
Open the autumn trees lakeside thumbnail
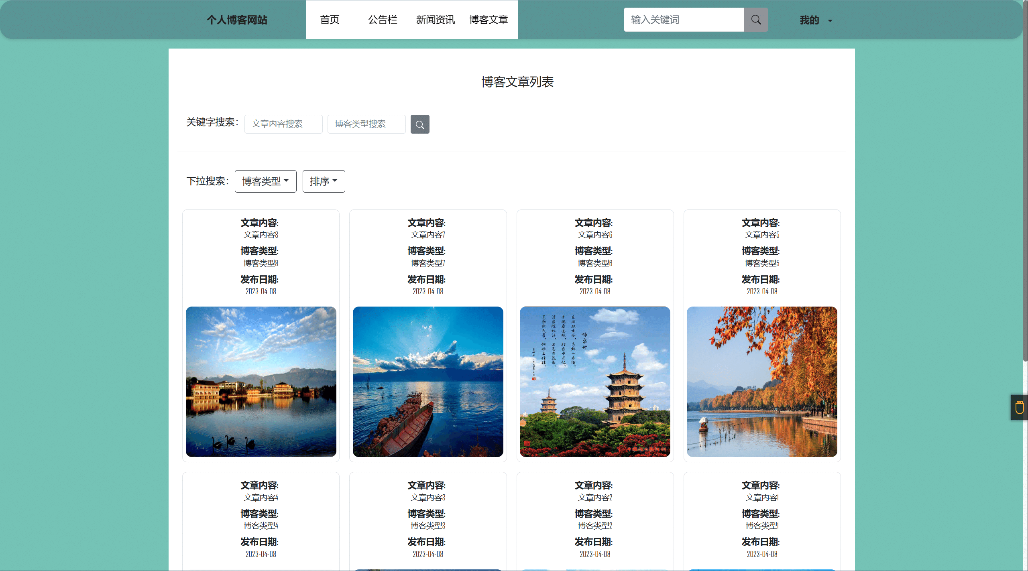[x=762, y=382]
